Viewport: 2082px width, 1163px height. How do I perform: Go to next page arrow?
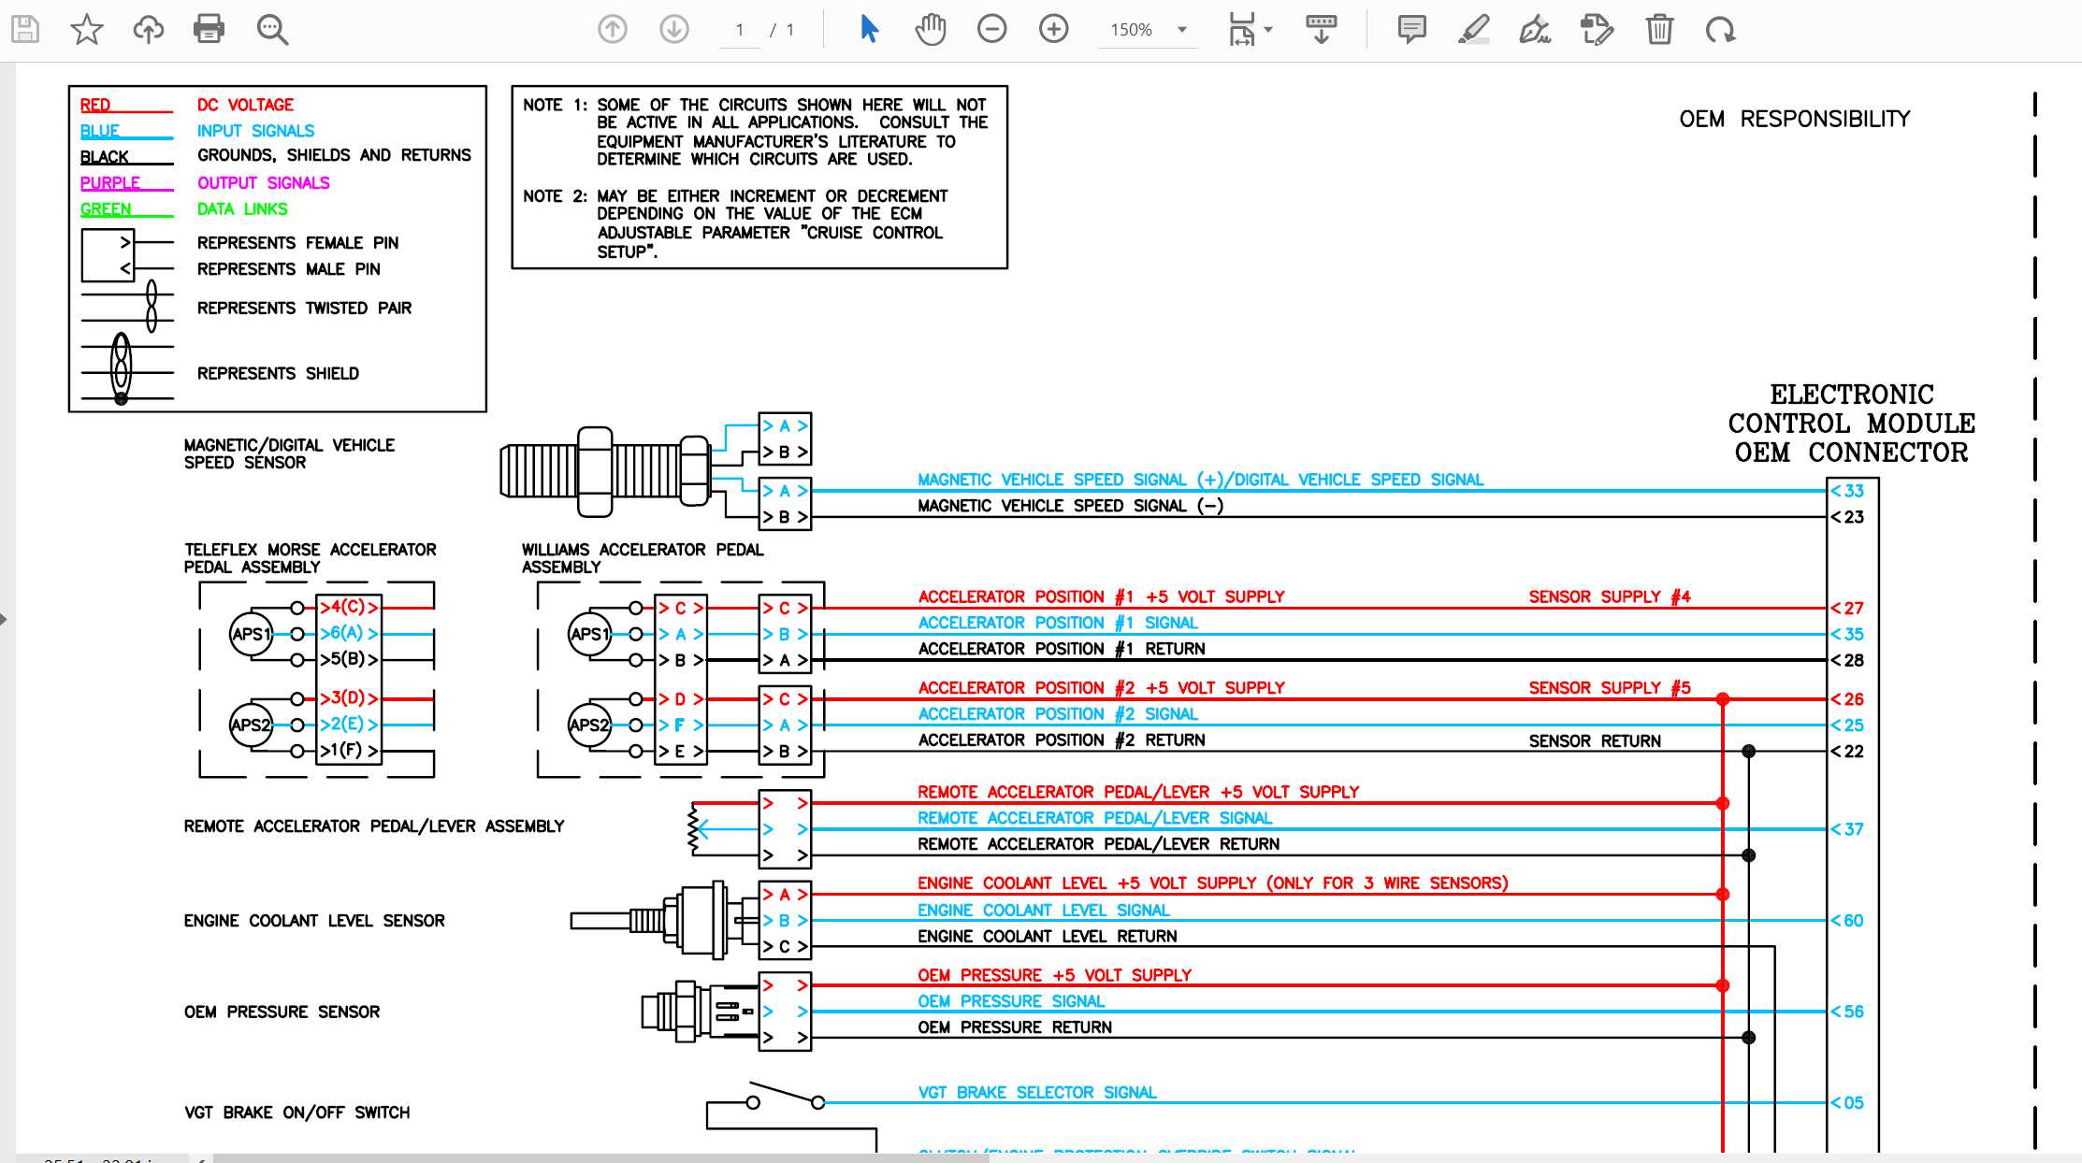[674, 30]
